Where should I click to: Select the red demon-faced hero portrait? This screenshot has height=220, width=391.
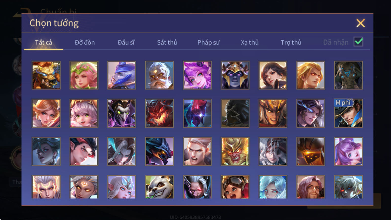point(160,113)
